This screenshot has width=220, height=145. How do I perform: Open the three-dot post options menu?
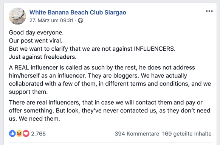pyautogui.click(x=209, y=11)
